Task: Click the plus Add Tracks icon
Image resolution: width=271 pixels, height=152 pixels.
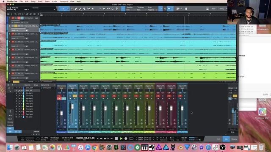Action: point(38,14)
